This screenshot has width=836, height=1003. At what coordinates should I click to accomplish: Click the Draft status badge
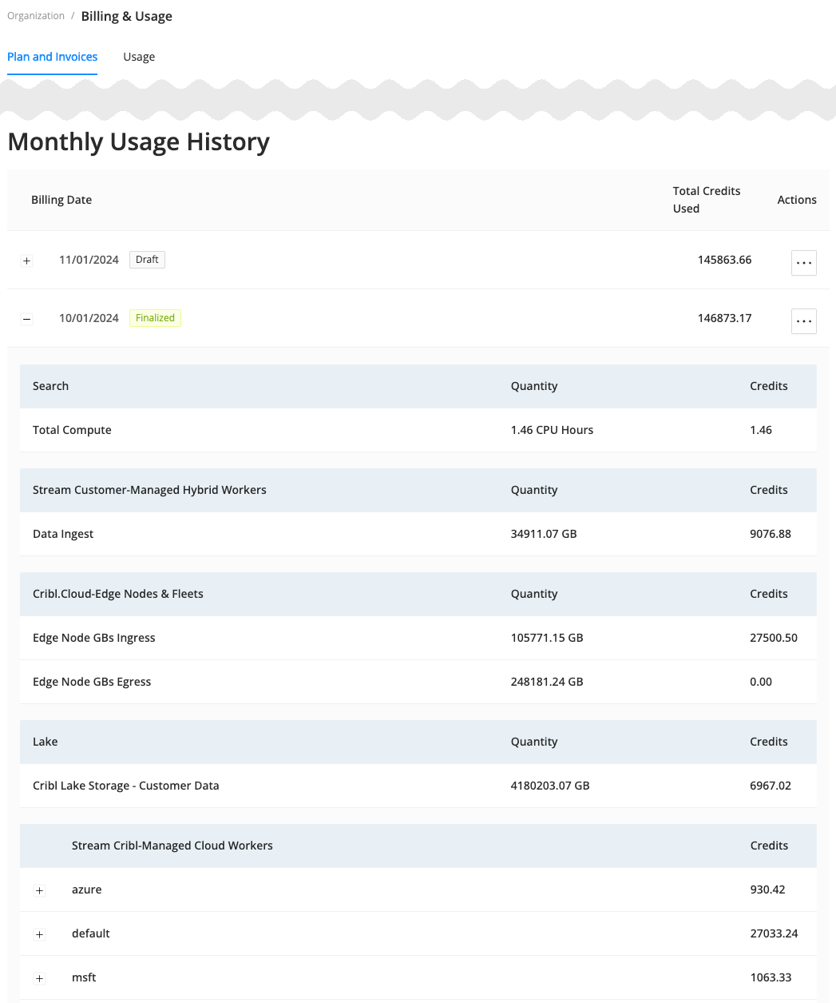147,259
